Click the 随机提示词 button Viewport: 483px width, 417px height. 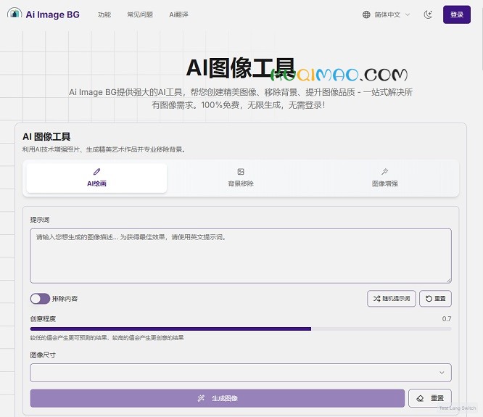(391, 299)
